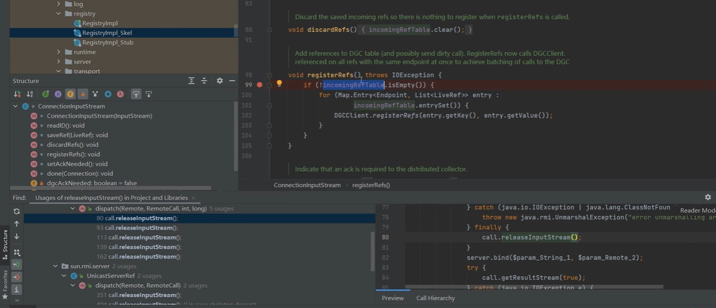Select usage line 93 call.releaseInputStream()
Viewport: 716px width, 308px height.
click(x=137, y=228)
